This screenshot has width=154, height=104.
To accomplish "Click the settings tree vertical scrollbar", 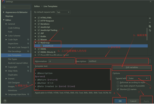I will 31,41.
